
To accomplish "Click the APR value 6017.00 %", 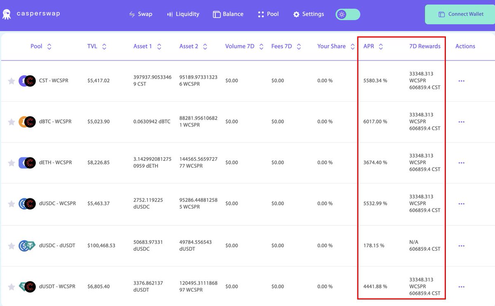I will point(375,121).
